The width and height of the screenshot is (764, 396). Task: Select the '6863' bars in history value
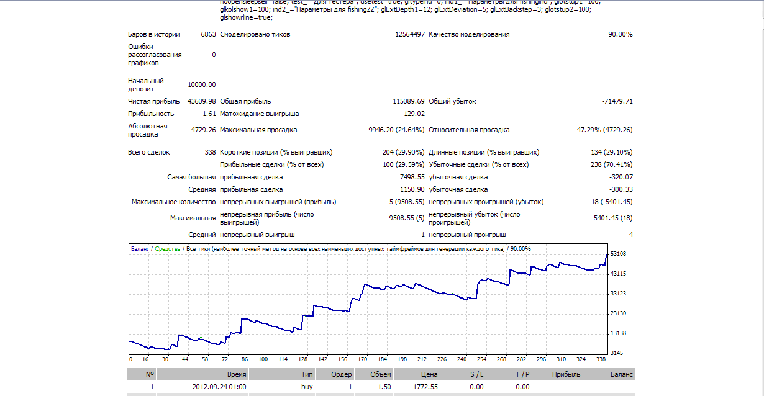(x=208, y=34)
